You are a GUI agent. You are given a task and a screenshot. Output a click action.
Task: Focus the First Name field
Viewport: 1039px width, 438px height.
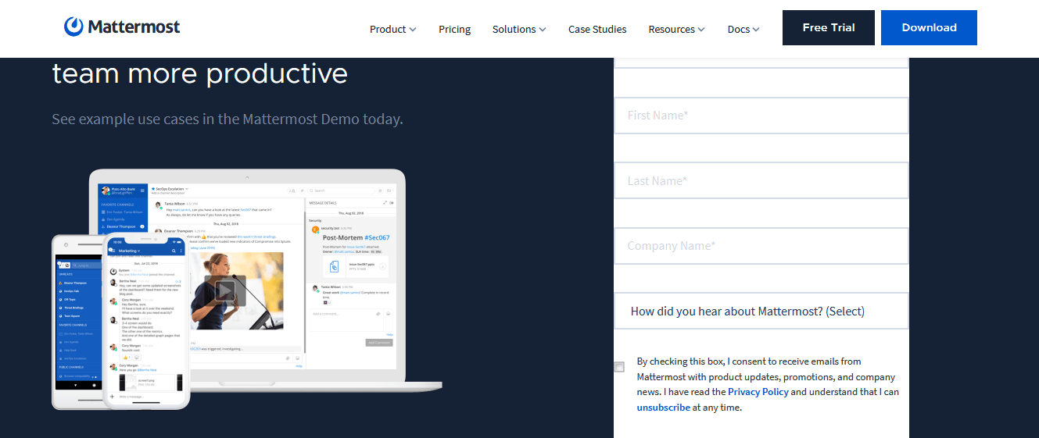(x=761, y=116)
